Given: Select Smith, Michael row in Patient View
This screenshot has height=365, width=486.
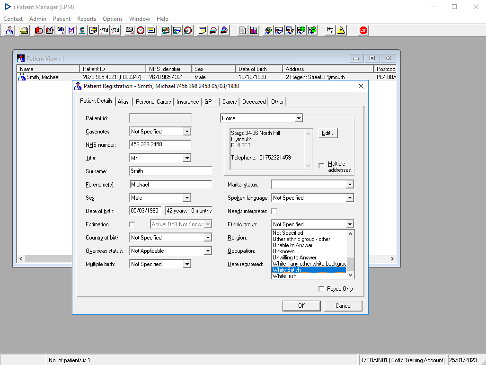Looking at the screenshot, I should coord(207,77).
